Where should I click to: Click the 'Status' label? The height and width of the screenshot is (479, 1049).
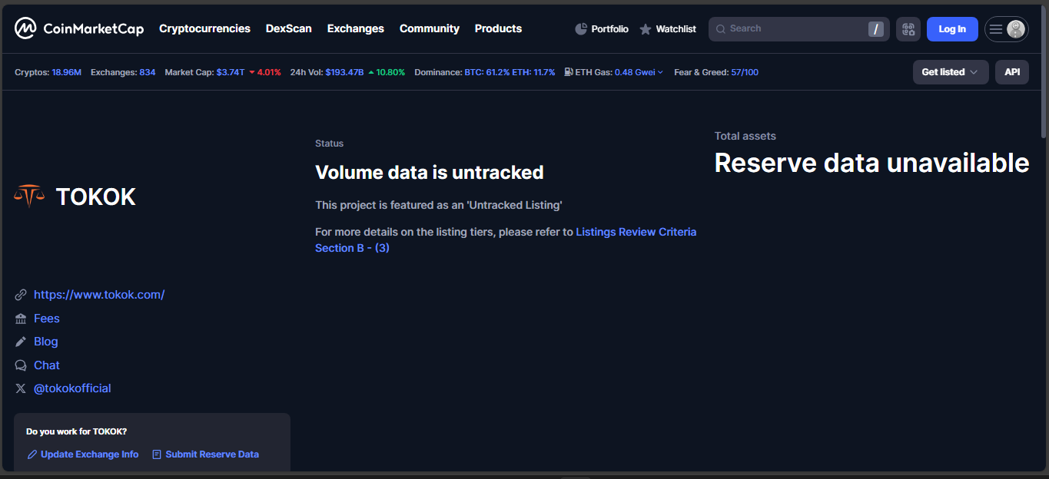pos(330,144)
